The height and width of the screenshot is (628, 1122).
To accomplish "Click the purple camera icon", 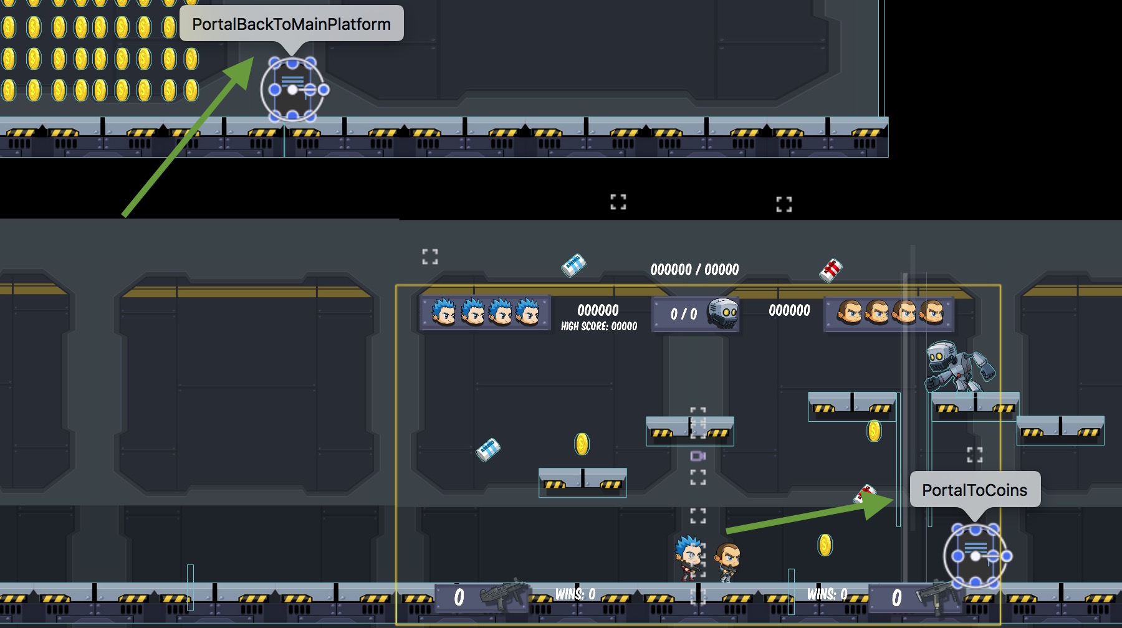I will pos(698,457).
